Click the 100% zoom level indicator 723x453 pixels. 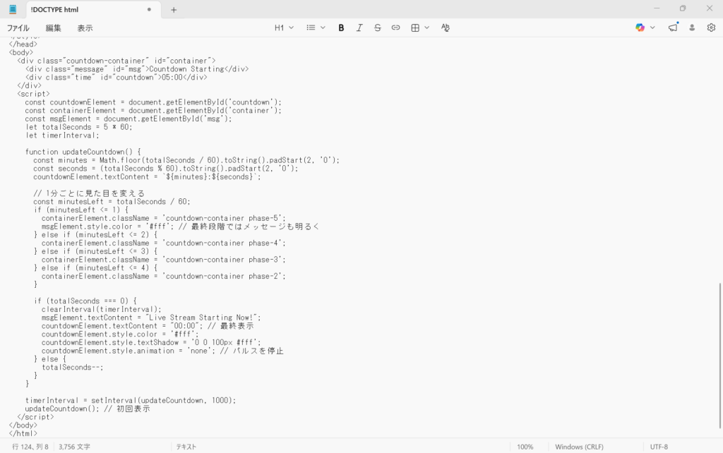[525, 447]
